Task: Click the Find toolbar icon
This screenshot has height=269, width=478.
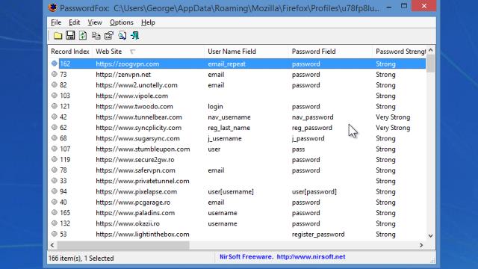Action: (x=122, y=36)
